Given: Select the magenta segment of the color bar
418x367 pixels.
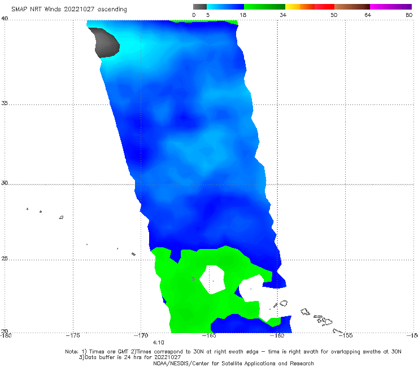Looking at the screenshot, I should (x=391, y=7).
